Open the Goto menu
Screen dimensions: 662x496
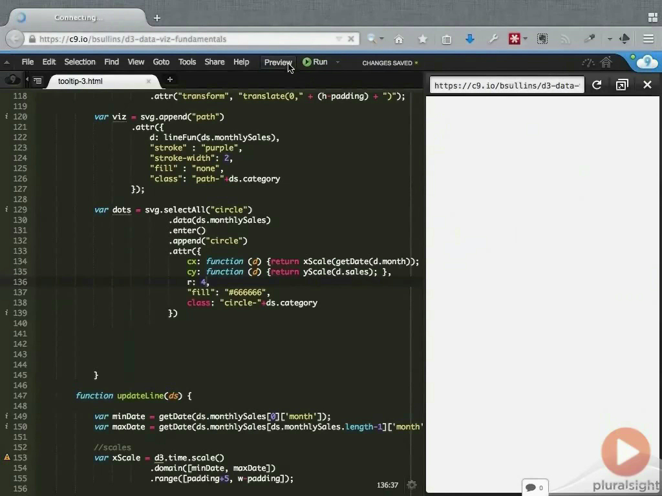[x=161, y=62]
